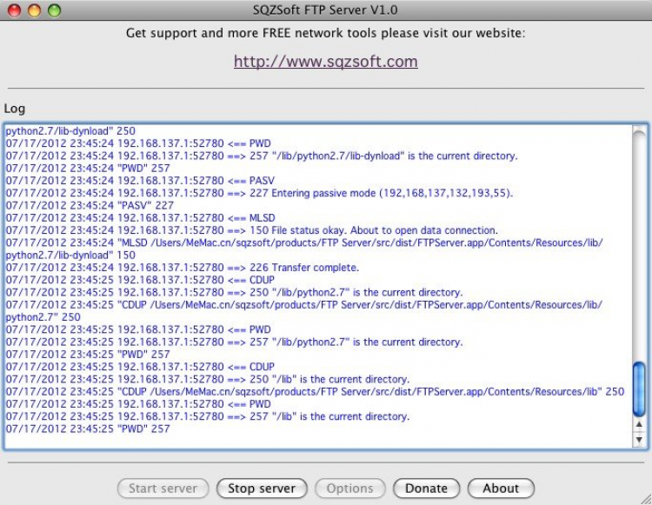Select the 250 "/lib" is the current directory line
This screenshot has height=505, width=652.
tap(208, 379)
